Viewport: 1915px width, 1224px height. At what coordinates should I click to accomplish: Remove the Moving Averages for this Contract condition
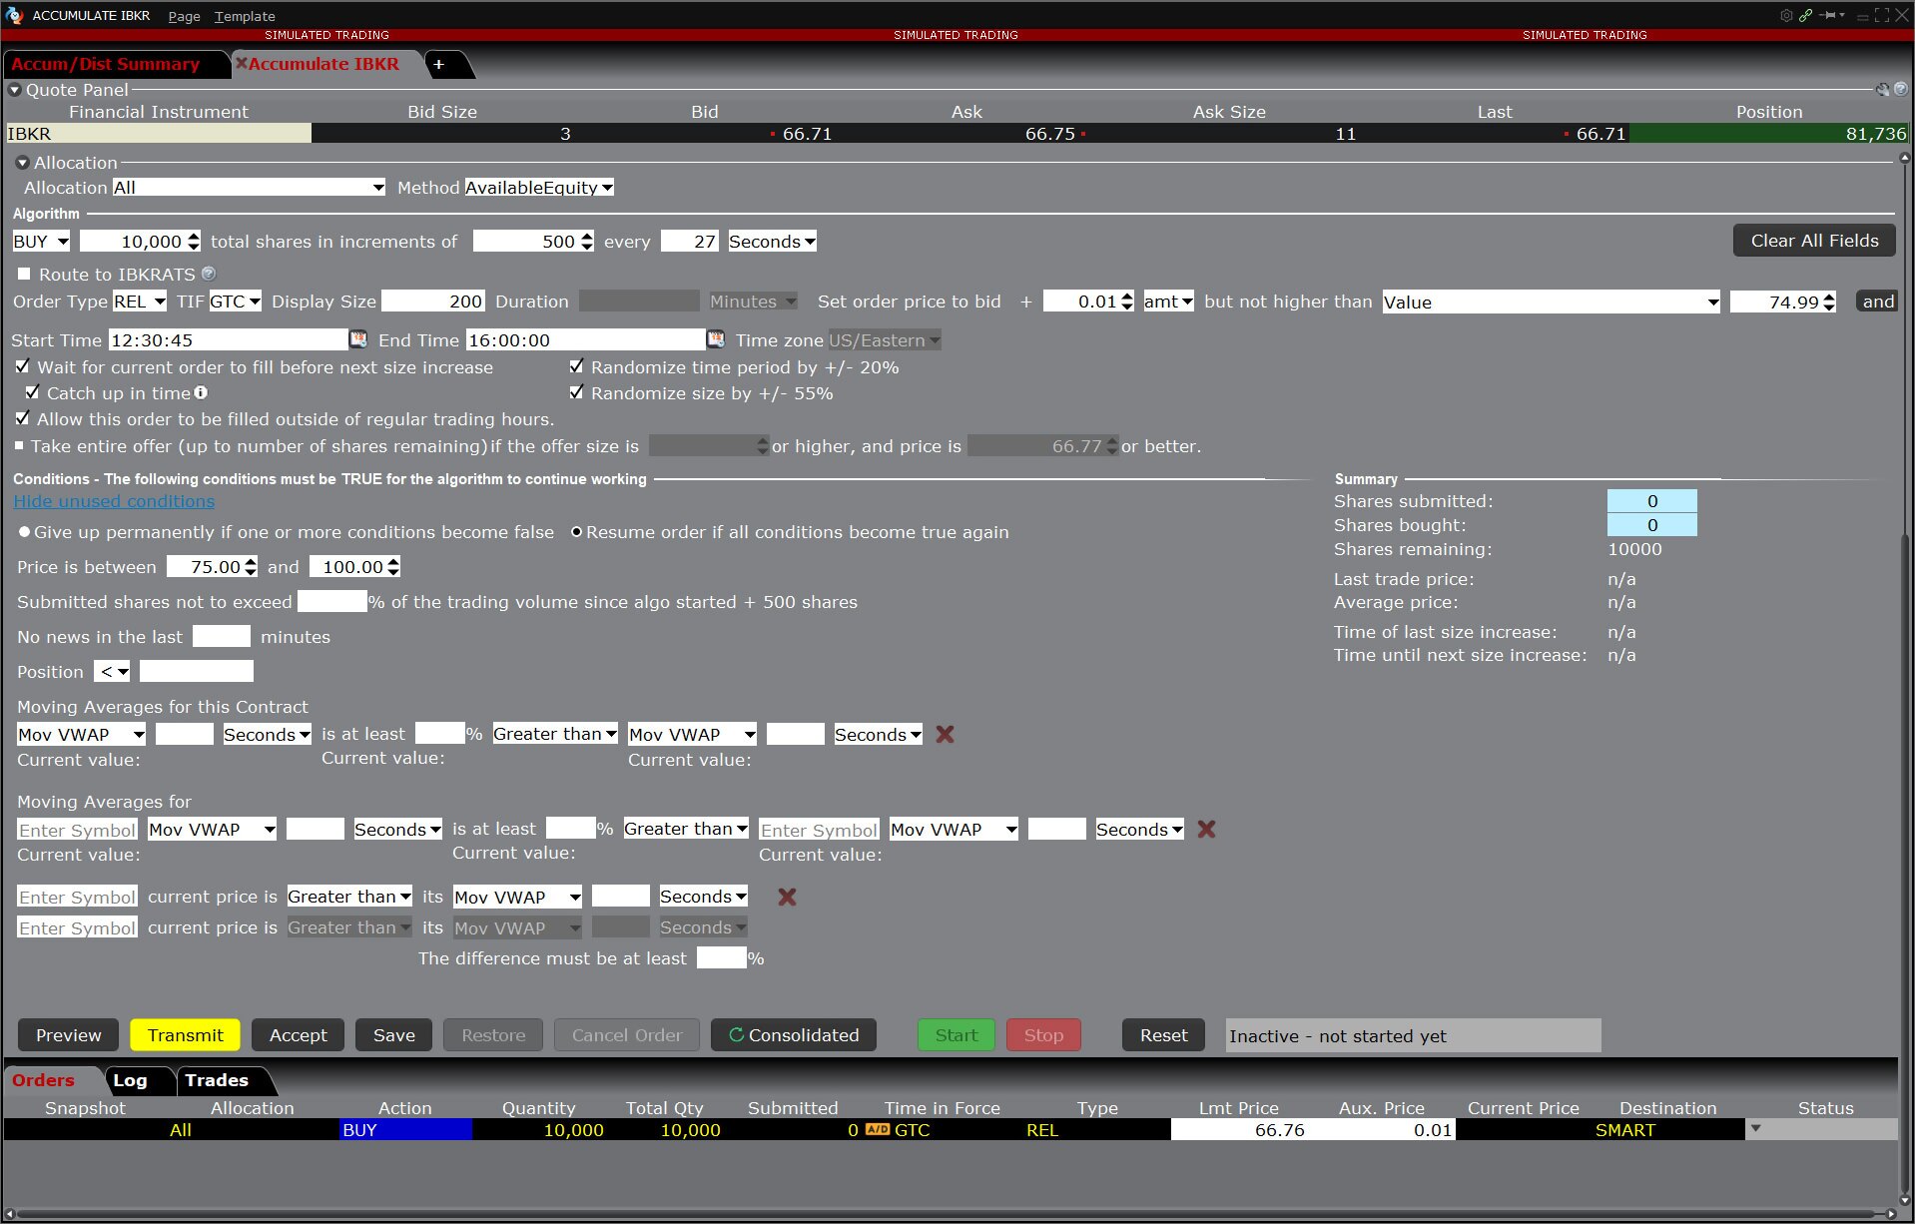pos(945,734)
